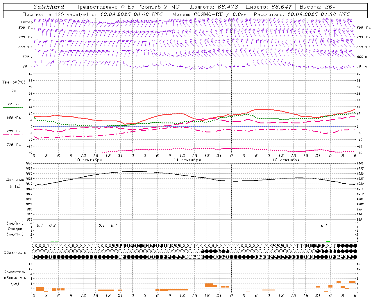372x298 pixels.
Task: Click the "12 сентября" date label
Action: (286, 160)
